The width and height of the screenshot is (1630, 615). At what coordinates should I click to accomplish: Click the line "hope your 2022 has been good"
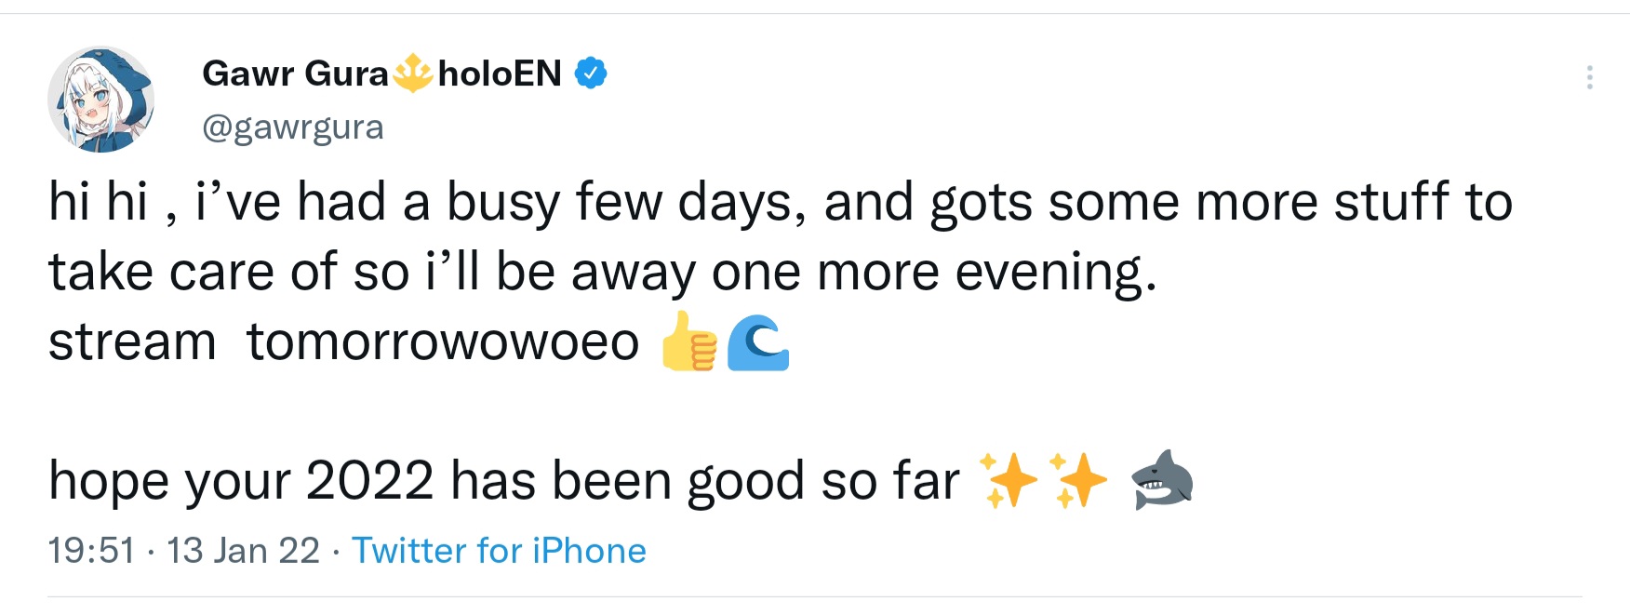pyautogui.click(x=503, y=481)
